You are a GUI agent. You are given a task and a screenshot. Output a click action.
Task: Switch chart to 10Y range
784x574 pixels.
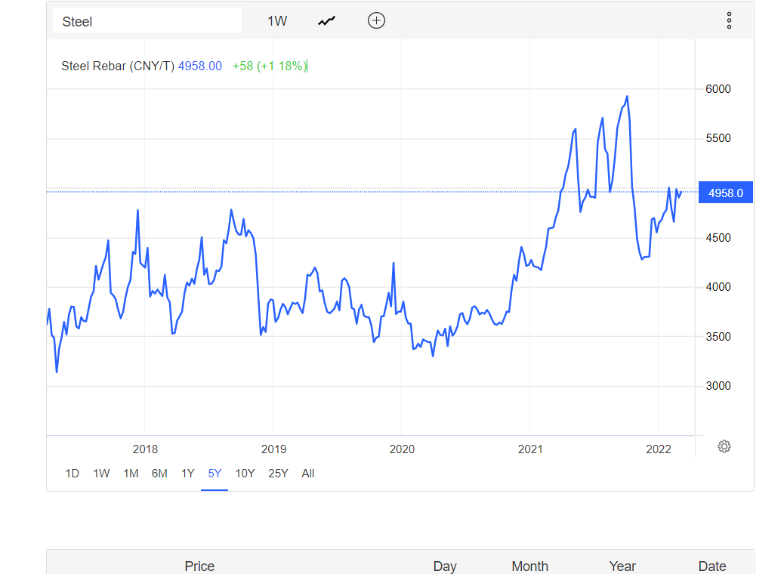click(245, 474)
